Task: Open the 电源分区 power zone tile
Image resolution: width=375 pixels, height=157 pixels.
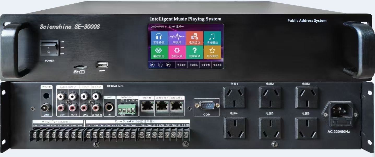Action: 195,38
